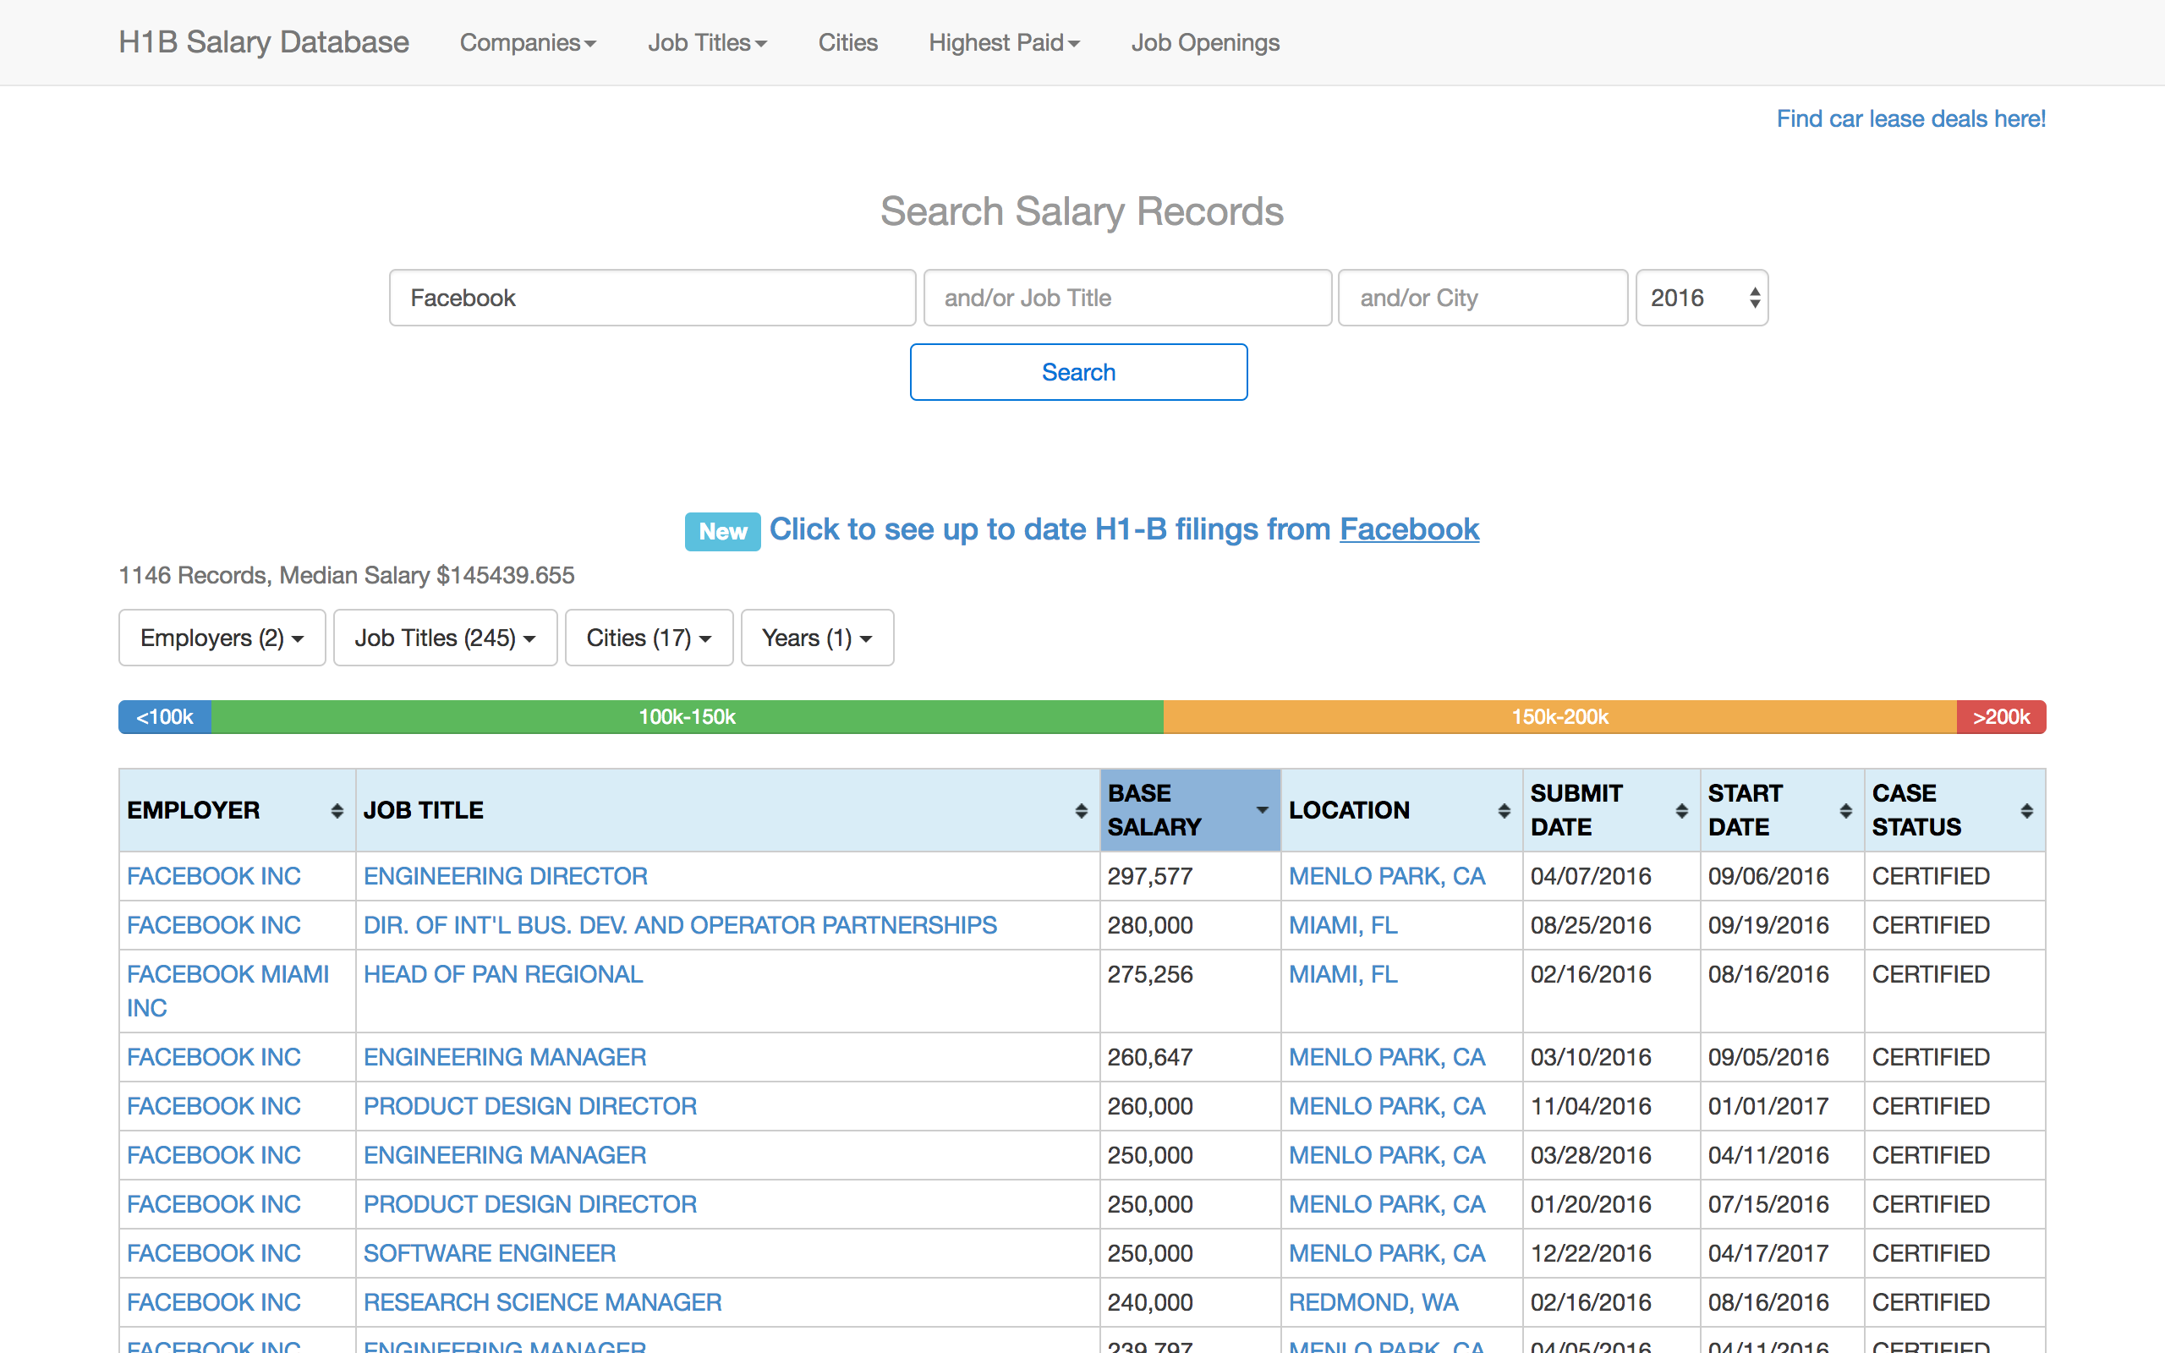This screenshot has height=1353, width=2165.
Task: Click the H1B Salary Database brand link
Action: click(x=264, y=42)
